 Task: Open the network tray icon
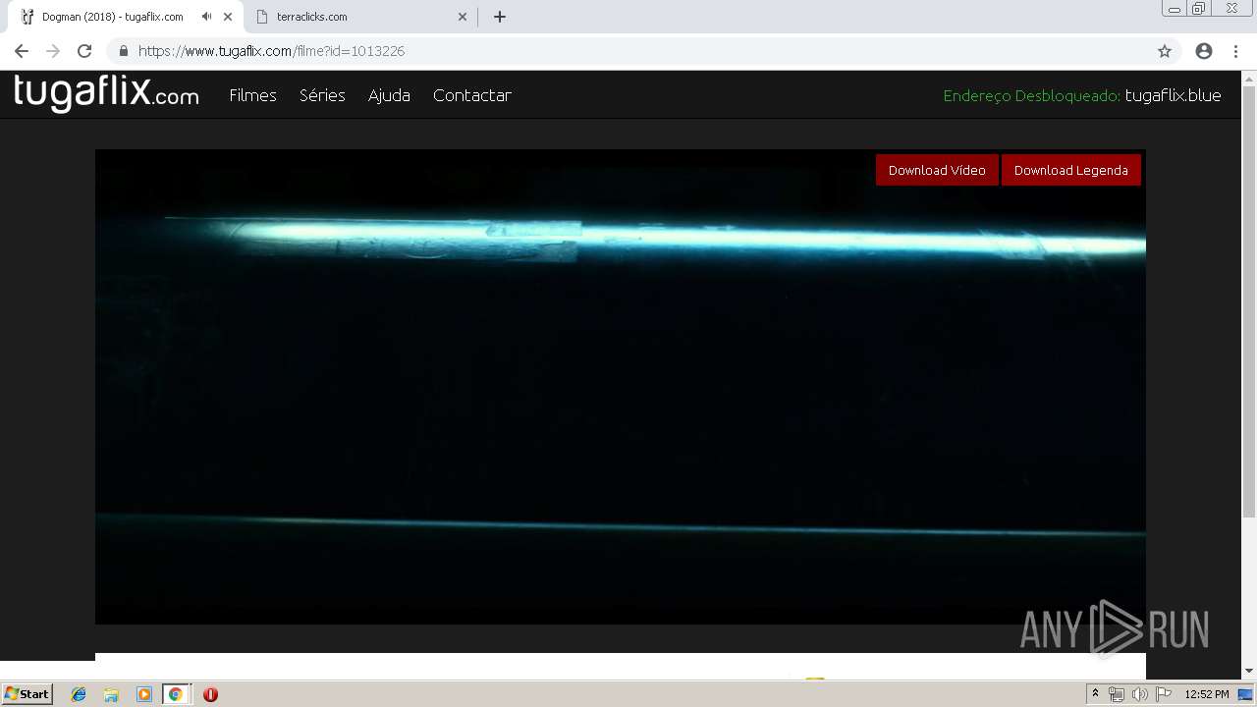point(1117,694)
